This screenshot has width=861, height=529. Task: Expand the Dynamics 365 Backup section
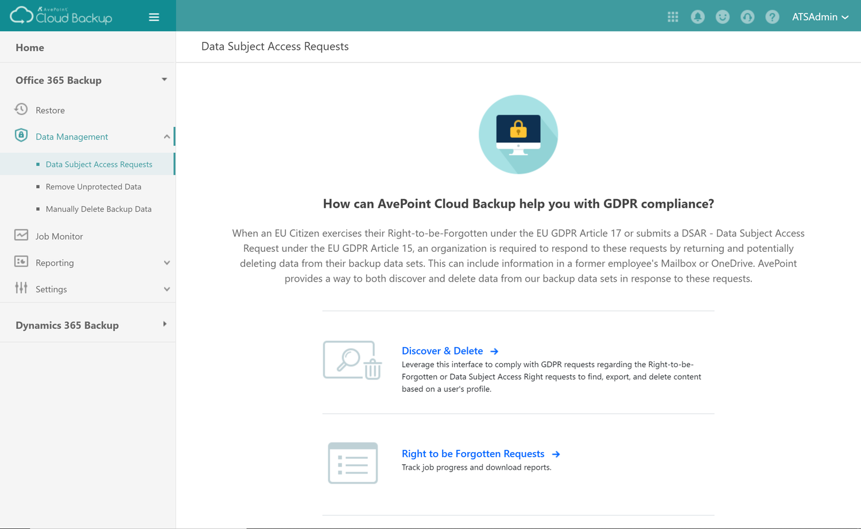click(164, 322)
